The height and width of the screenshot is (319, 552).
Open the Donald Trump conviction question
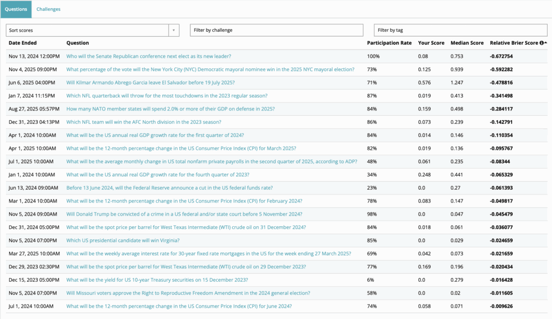184,214
